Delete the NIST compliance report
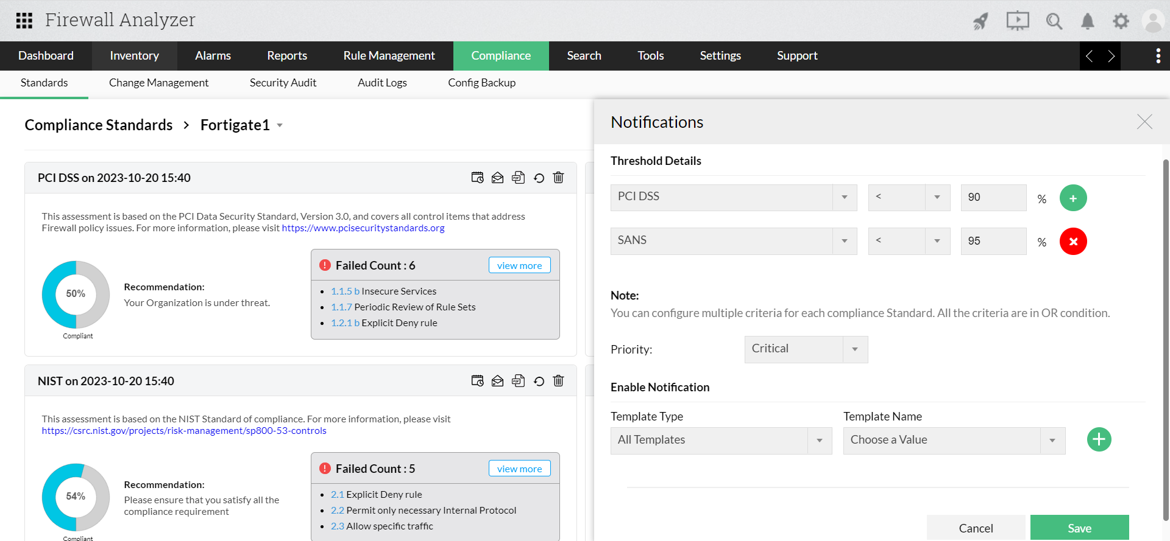 [558, 381]
